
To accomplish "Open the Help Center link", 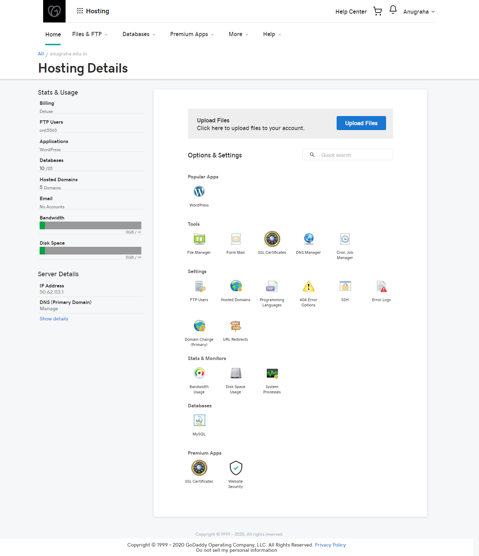I will tap(351, 12).
